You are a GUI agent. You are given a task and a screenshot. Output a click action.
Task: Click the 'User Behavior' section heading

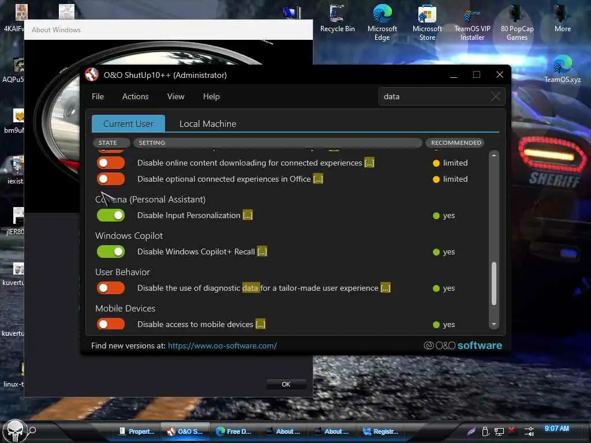122,272
